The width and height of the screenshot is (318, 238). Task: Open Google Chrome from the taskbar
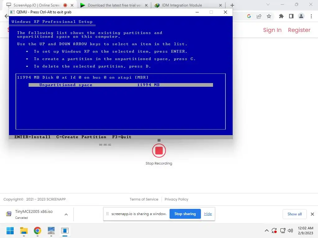38,231
